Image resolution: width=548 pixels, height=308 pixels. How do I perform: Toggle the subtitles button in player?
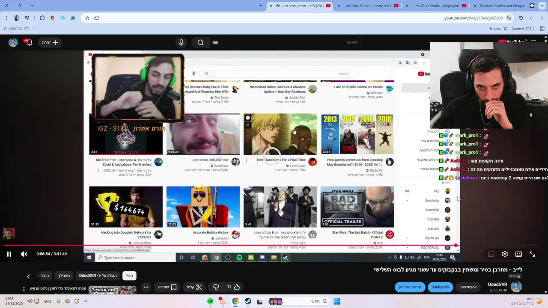[491, 254]
